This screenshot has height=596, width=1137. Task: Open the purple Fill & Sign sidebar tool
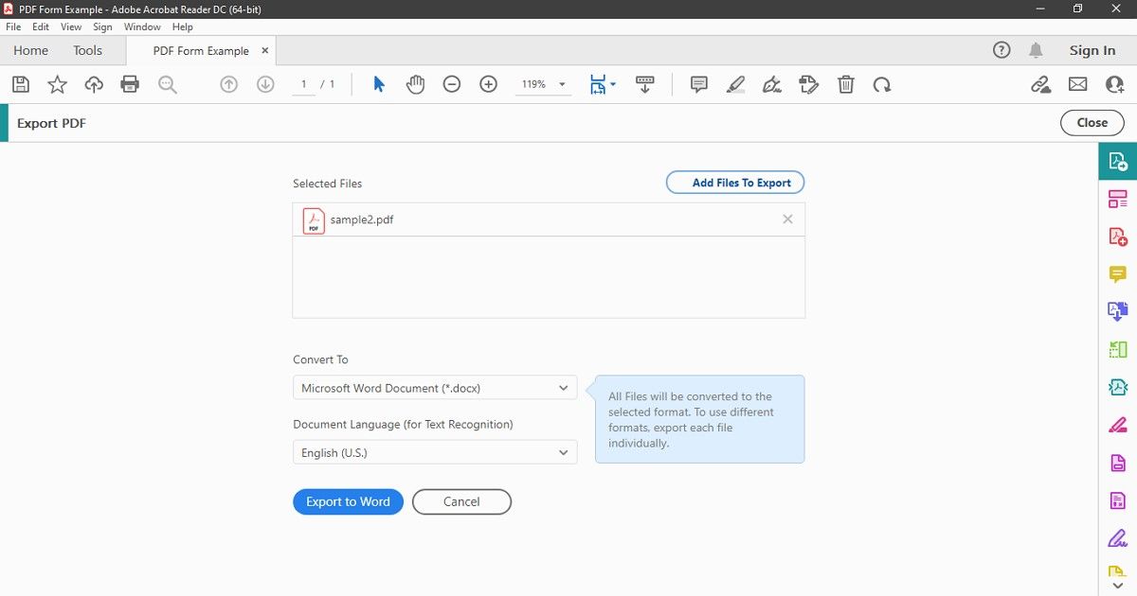click(x=1118, y=538)
